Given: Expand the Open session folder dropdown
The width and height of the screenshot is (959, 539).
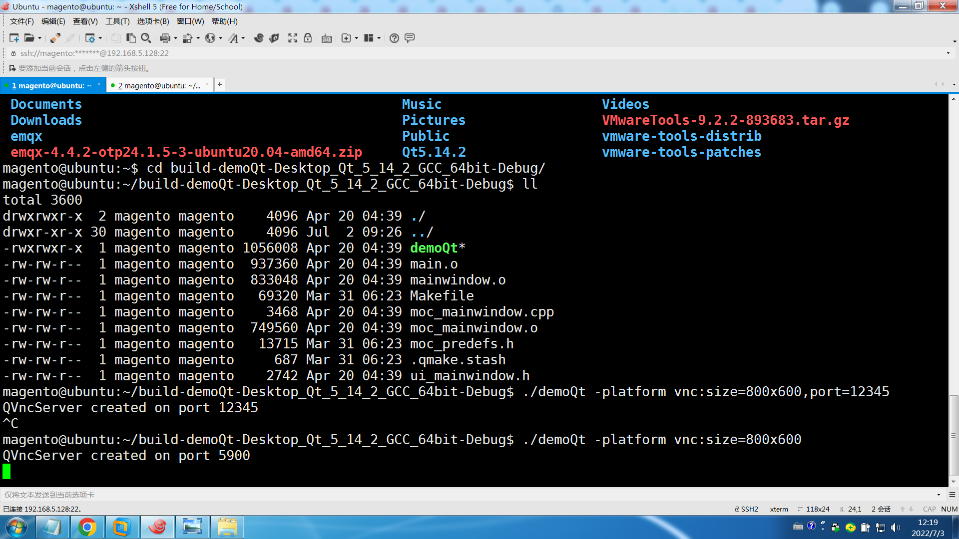Looking at the screenshot, I should point(40,38).
